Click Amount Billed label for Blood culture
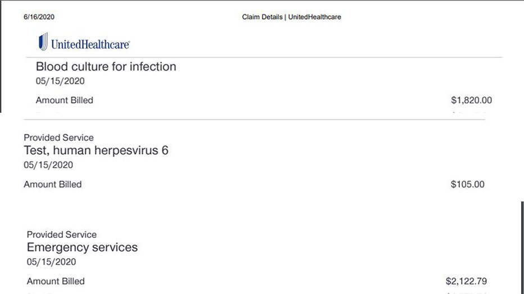Viewport: 524px width, 294px height. coord(64,100)
